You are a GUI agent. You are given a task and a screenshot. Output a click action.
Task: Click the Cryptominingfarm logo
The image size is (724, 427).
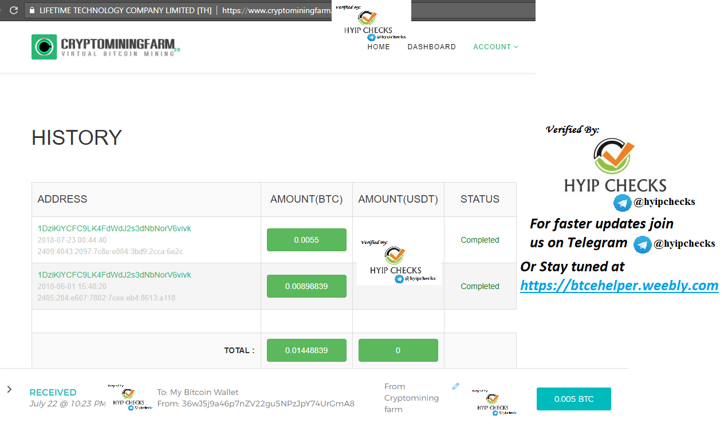tap(106, 47)
